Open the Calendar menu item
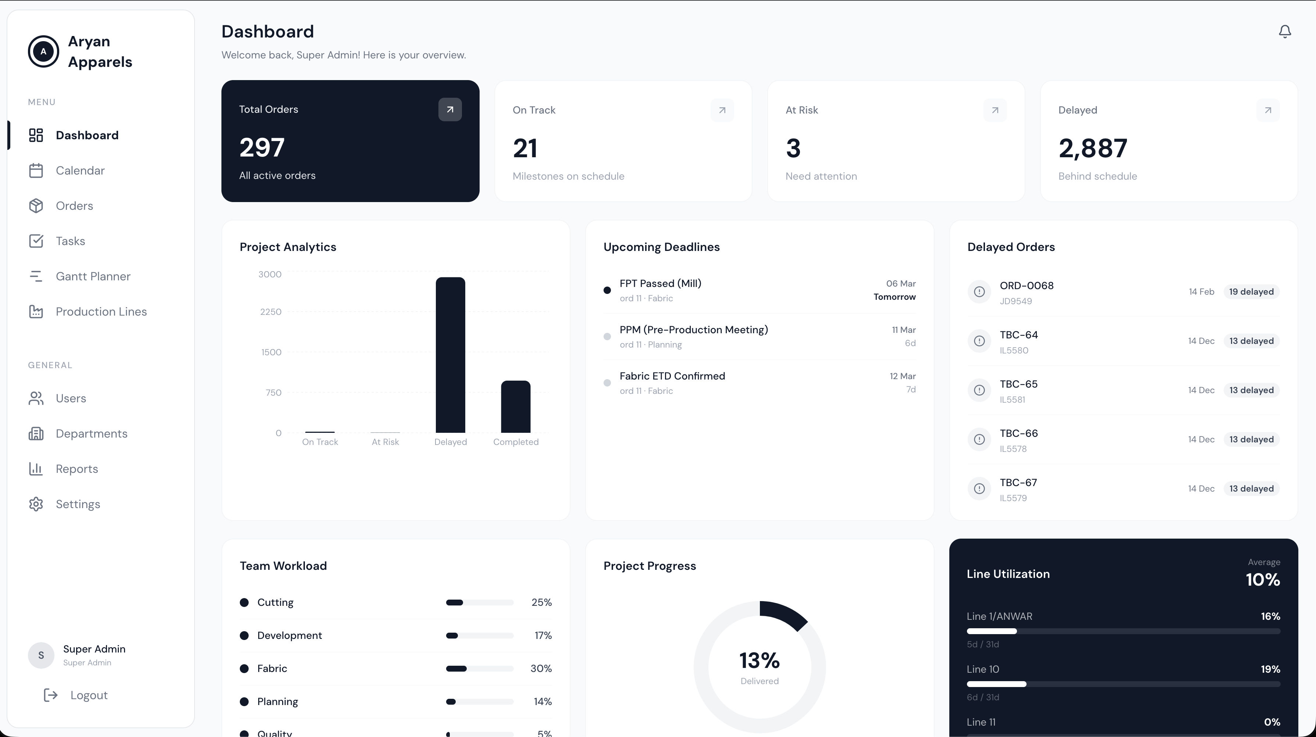Viewport: 1316px width, 737px height. (x=80, y=170)
